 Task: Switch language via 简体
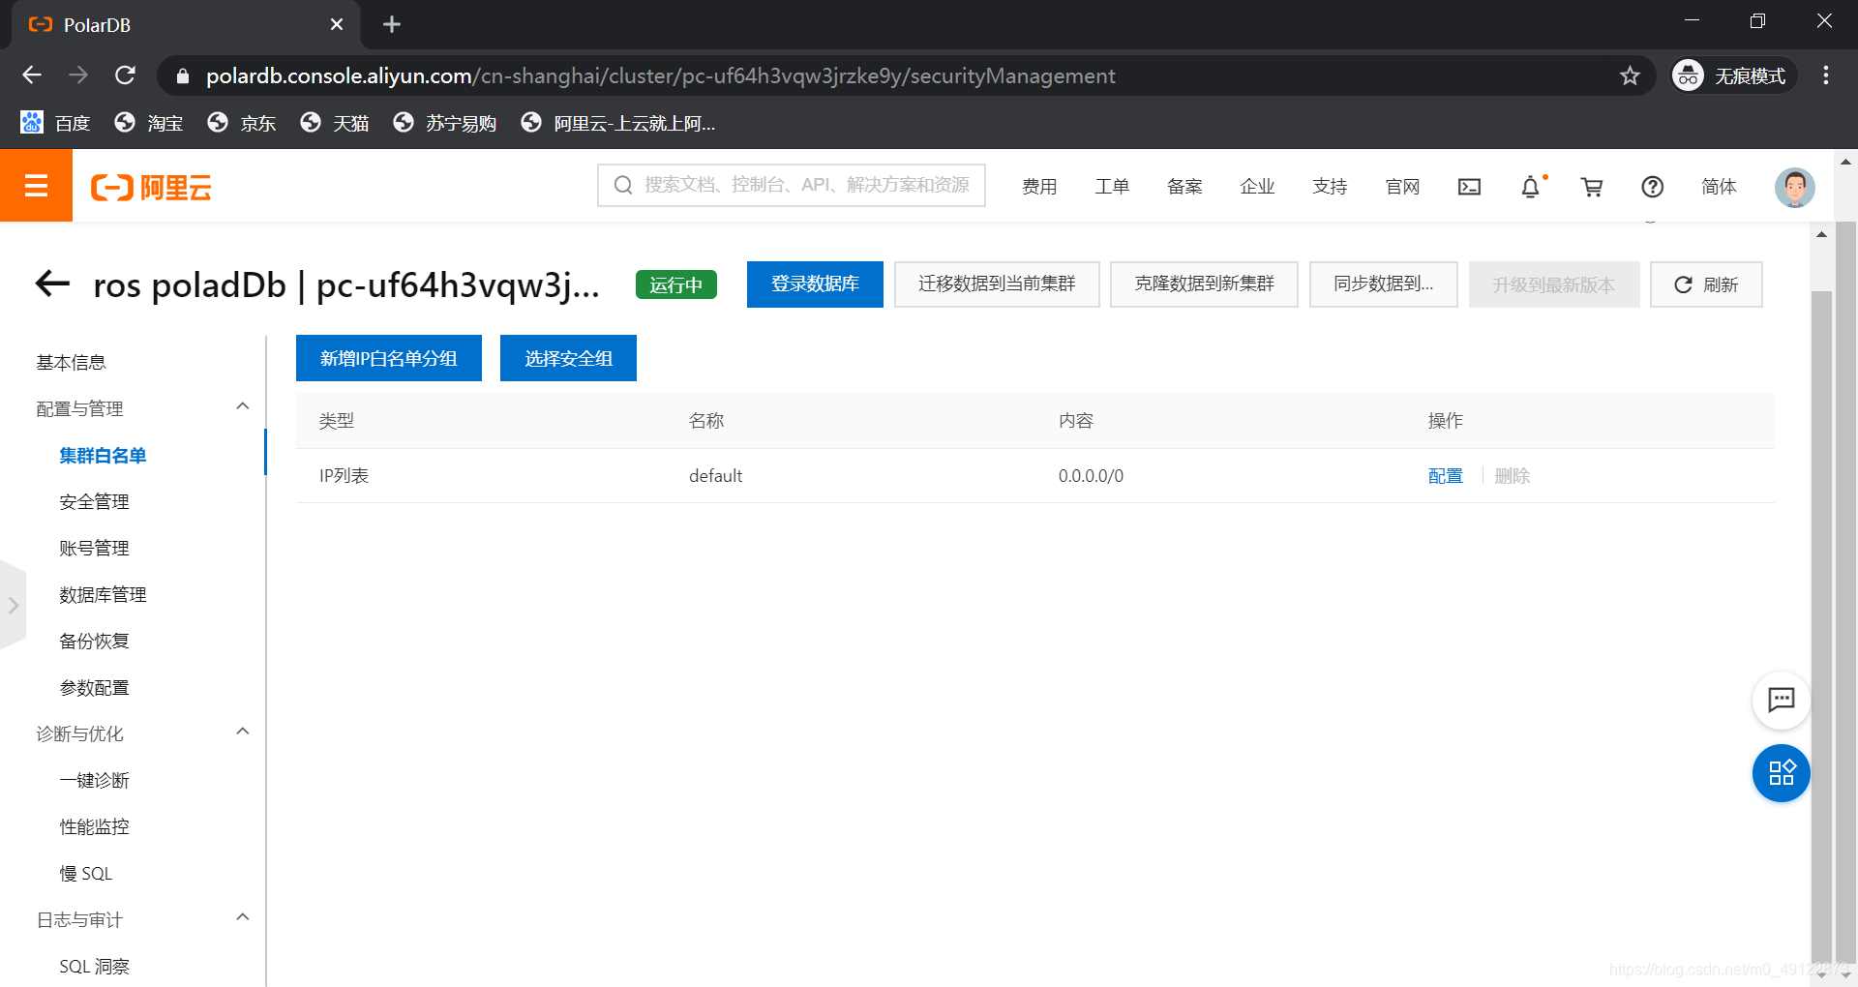1719,187
